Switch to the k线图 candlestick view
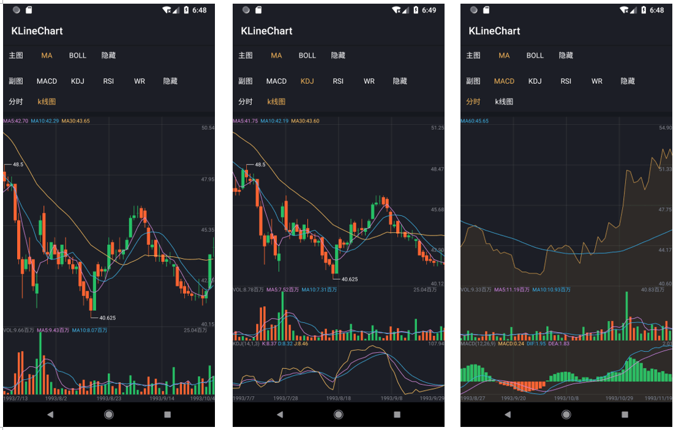This screenshot has width=676, height=430. coord(46,101)
